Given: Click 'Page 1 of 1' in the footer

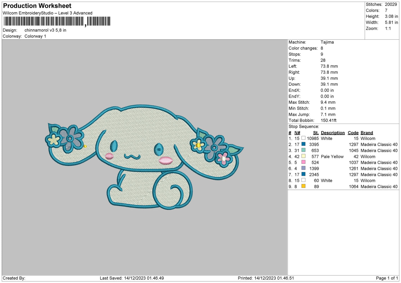Looking at the screenshot, I should 387,278.
